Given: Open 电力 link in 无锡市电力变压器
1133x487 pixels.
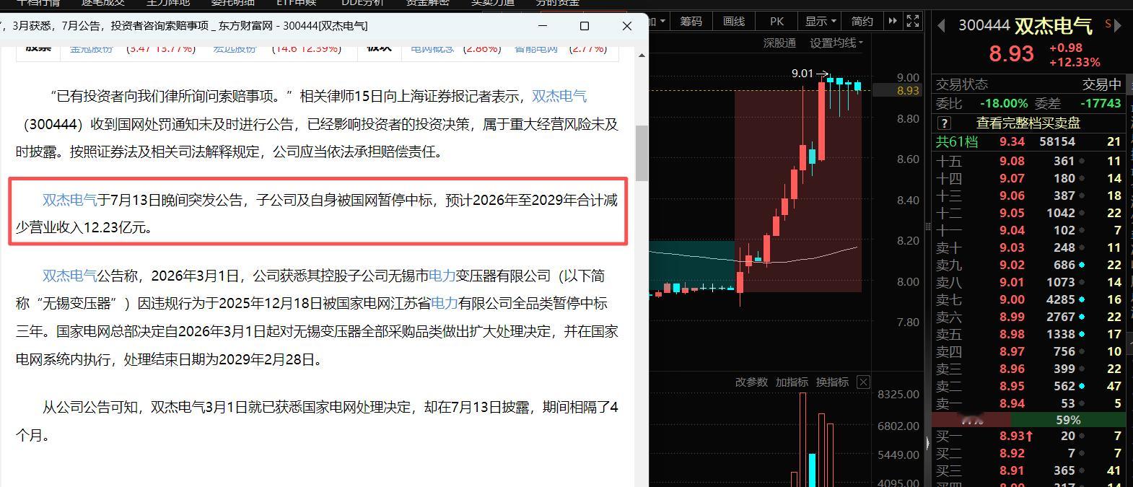Looking at the screenshot, I should (x=442, y=276).
